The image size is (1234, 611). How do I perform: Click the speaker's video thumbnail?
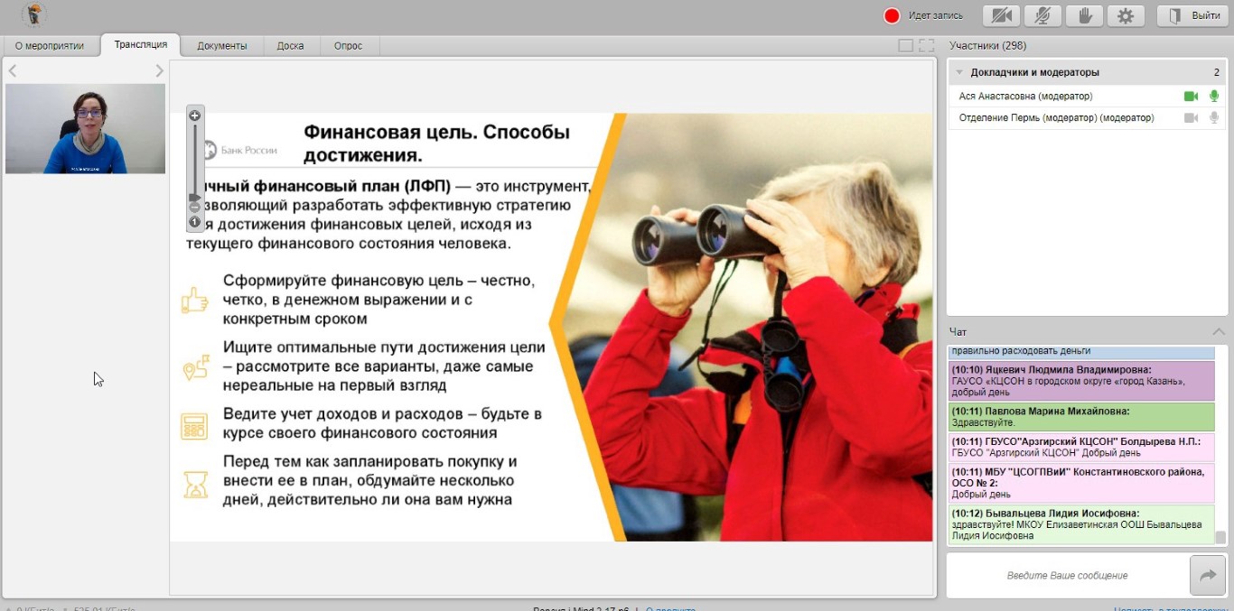tap(85, 128)
